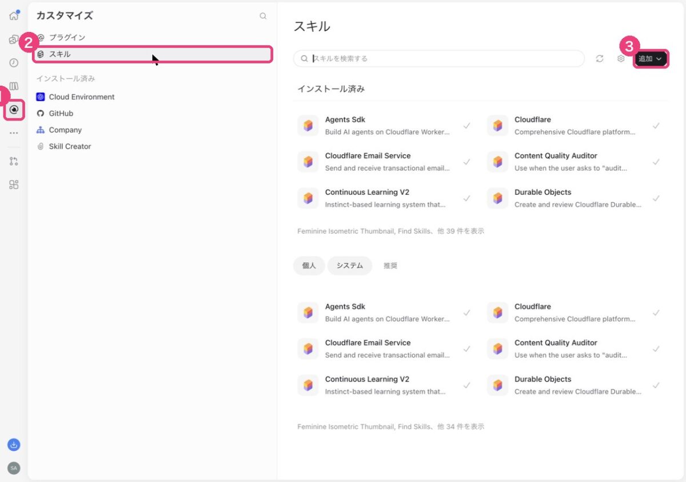Open Continuous Learning V2 under インストール済み
The width and height of the screenshot is (686, 482).
click(x=386, y=198)
